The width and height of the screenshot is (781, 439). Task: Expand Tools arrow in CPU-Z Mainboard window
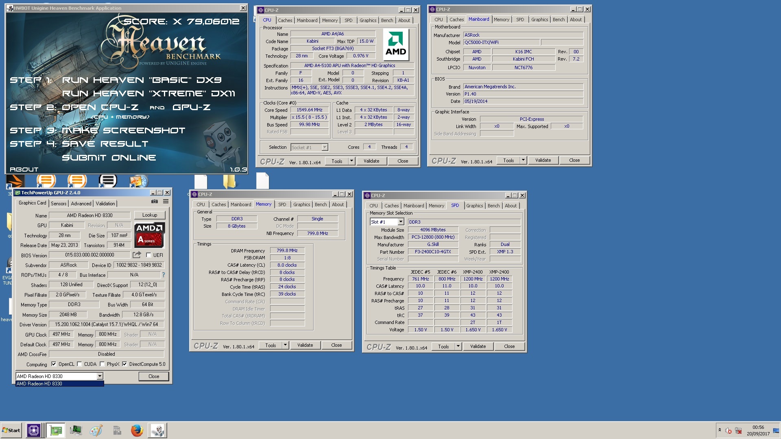[523, 160]
